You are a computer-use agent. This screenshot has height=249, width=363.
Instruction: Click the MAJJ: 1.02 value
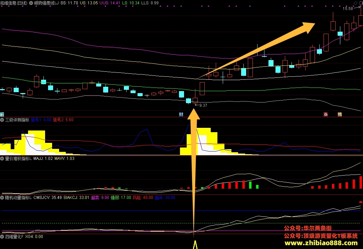coord(43,159)
